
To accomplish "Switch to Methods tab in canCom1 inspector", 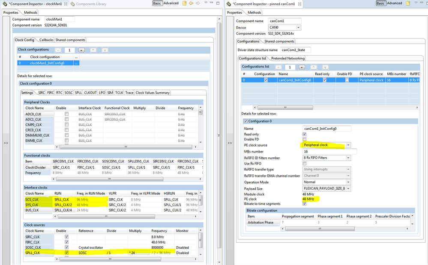I will pyautogui.click(x=254, y=12).
